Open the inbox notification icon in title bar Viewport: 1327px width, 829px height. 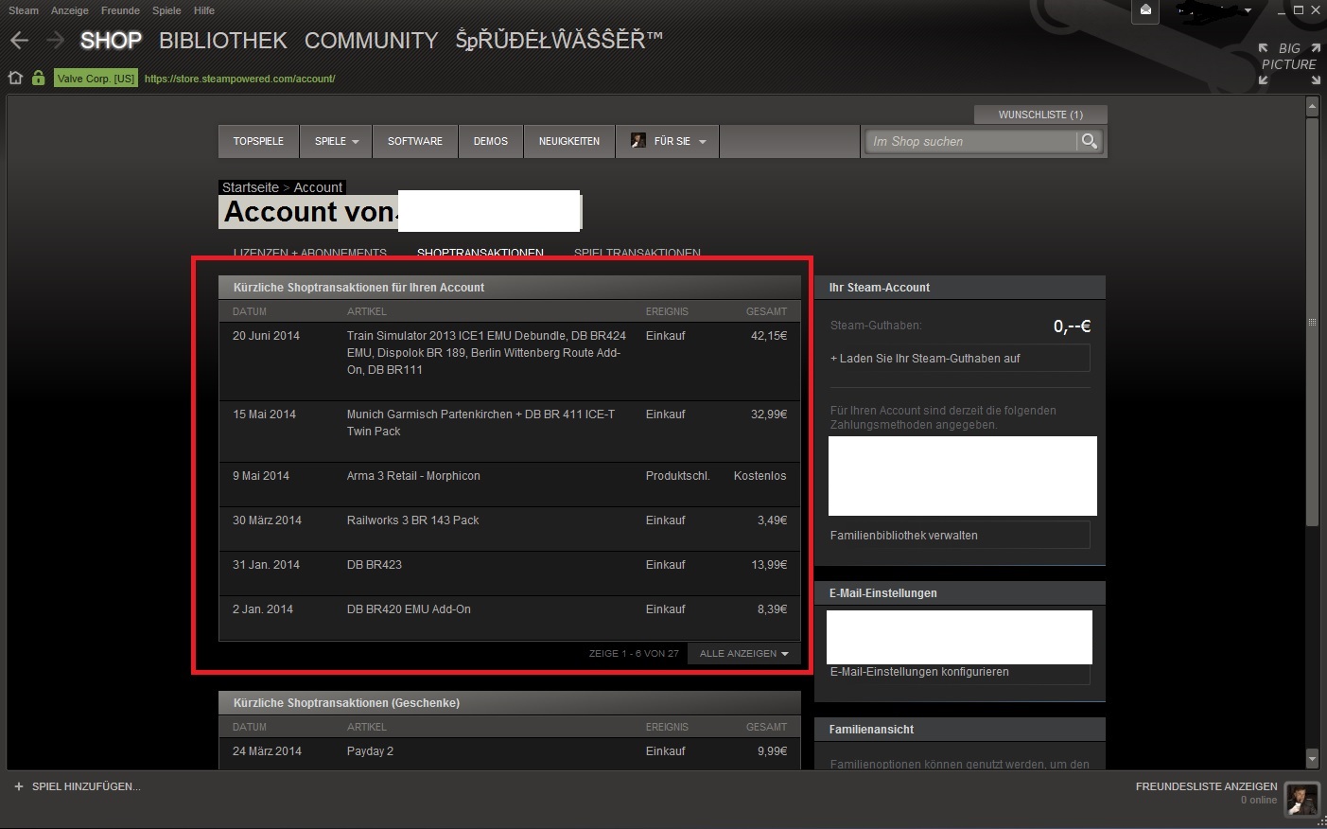(x=1145, y=10)
